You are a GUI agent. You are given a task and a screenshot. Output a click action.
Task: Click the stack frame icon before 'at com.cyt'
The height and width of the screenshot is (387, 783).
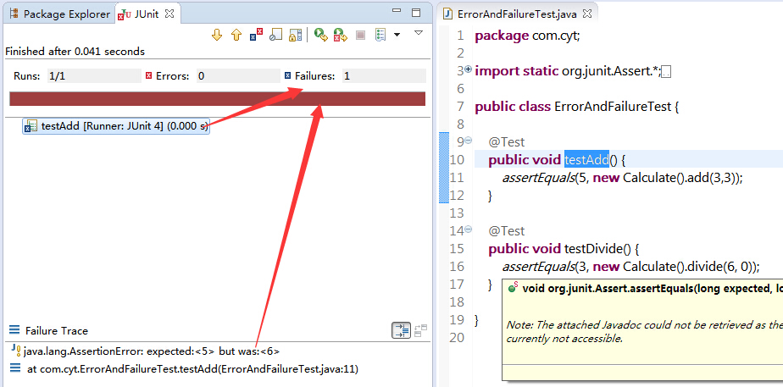[15, 368]
